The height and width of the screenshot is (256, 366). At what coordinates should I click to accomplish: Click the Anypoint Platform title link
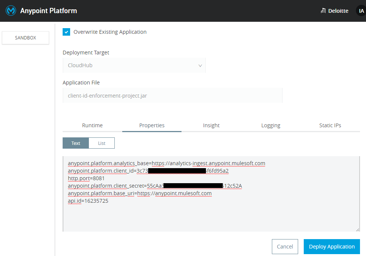48,11
